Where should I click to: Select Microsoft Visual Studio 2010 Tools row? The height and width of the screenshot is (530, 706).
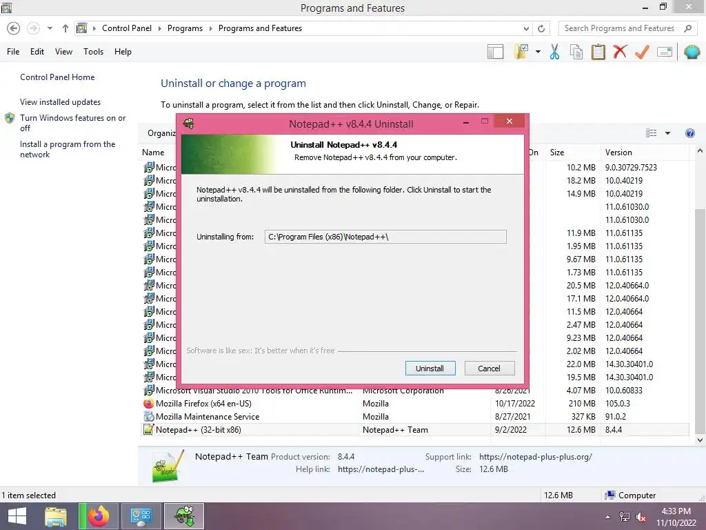(x=415, y=391)
